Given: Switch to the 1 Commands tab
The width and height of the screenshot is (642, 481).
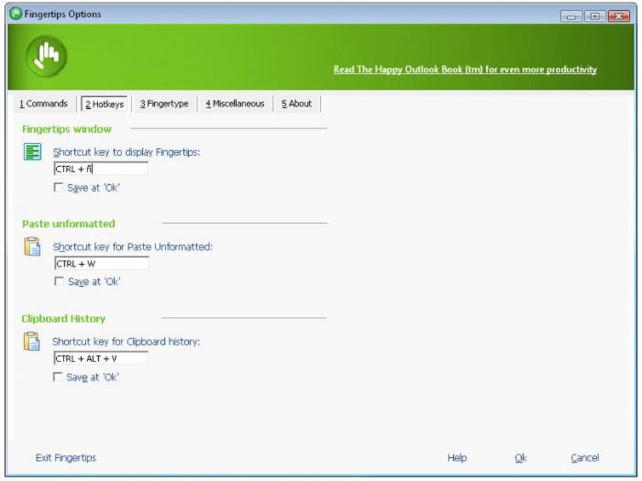Looking at the screenshot, I should tap(43, 104).
